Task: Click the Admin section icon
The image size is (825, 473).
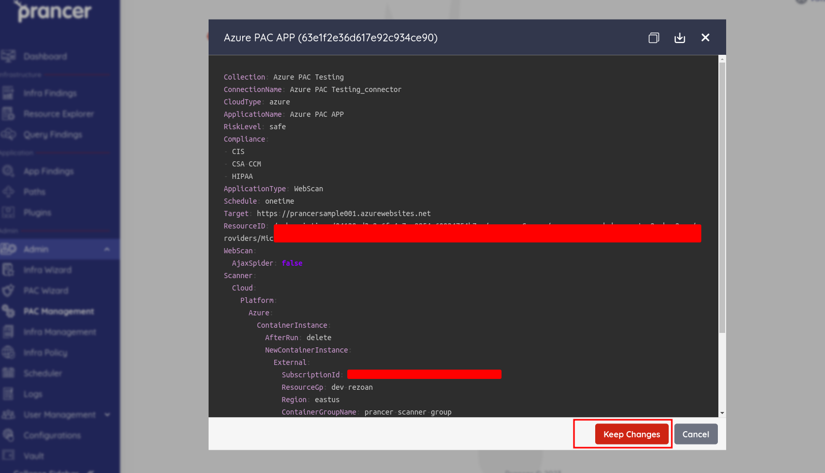Action: click(8, 249)
